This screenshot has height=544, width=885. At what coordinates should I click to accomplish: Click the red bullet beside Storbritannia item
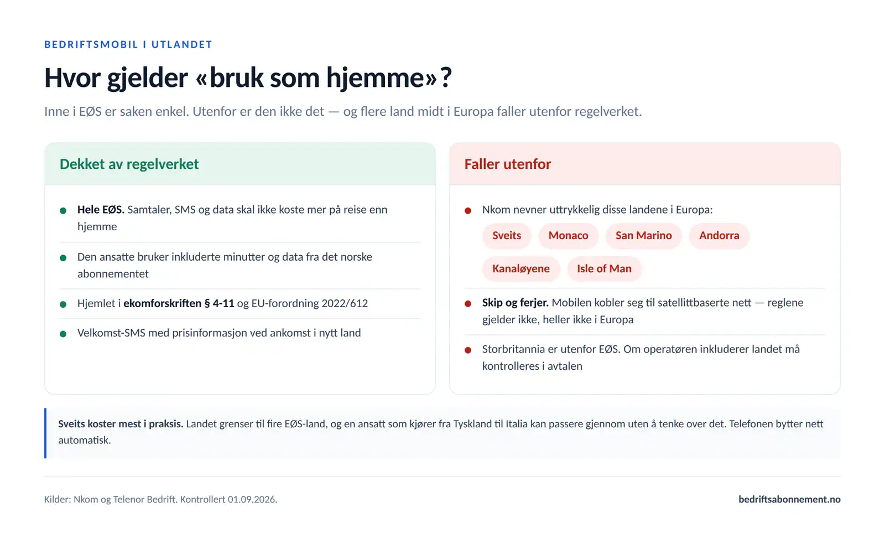[x=468, y=350]
